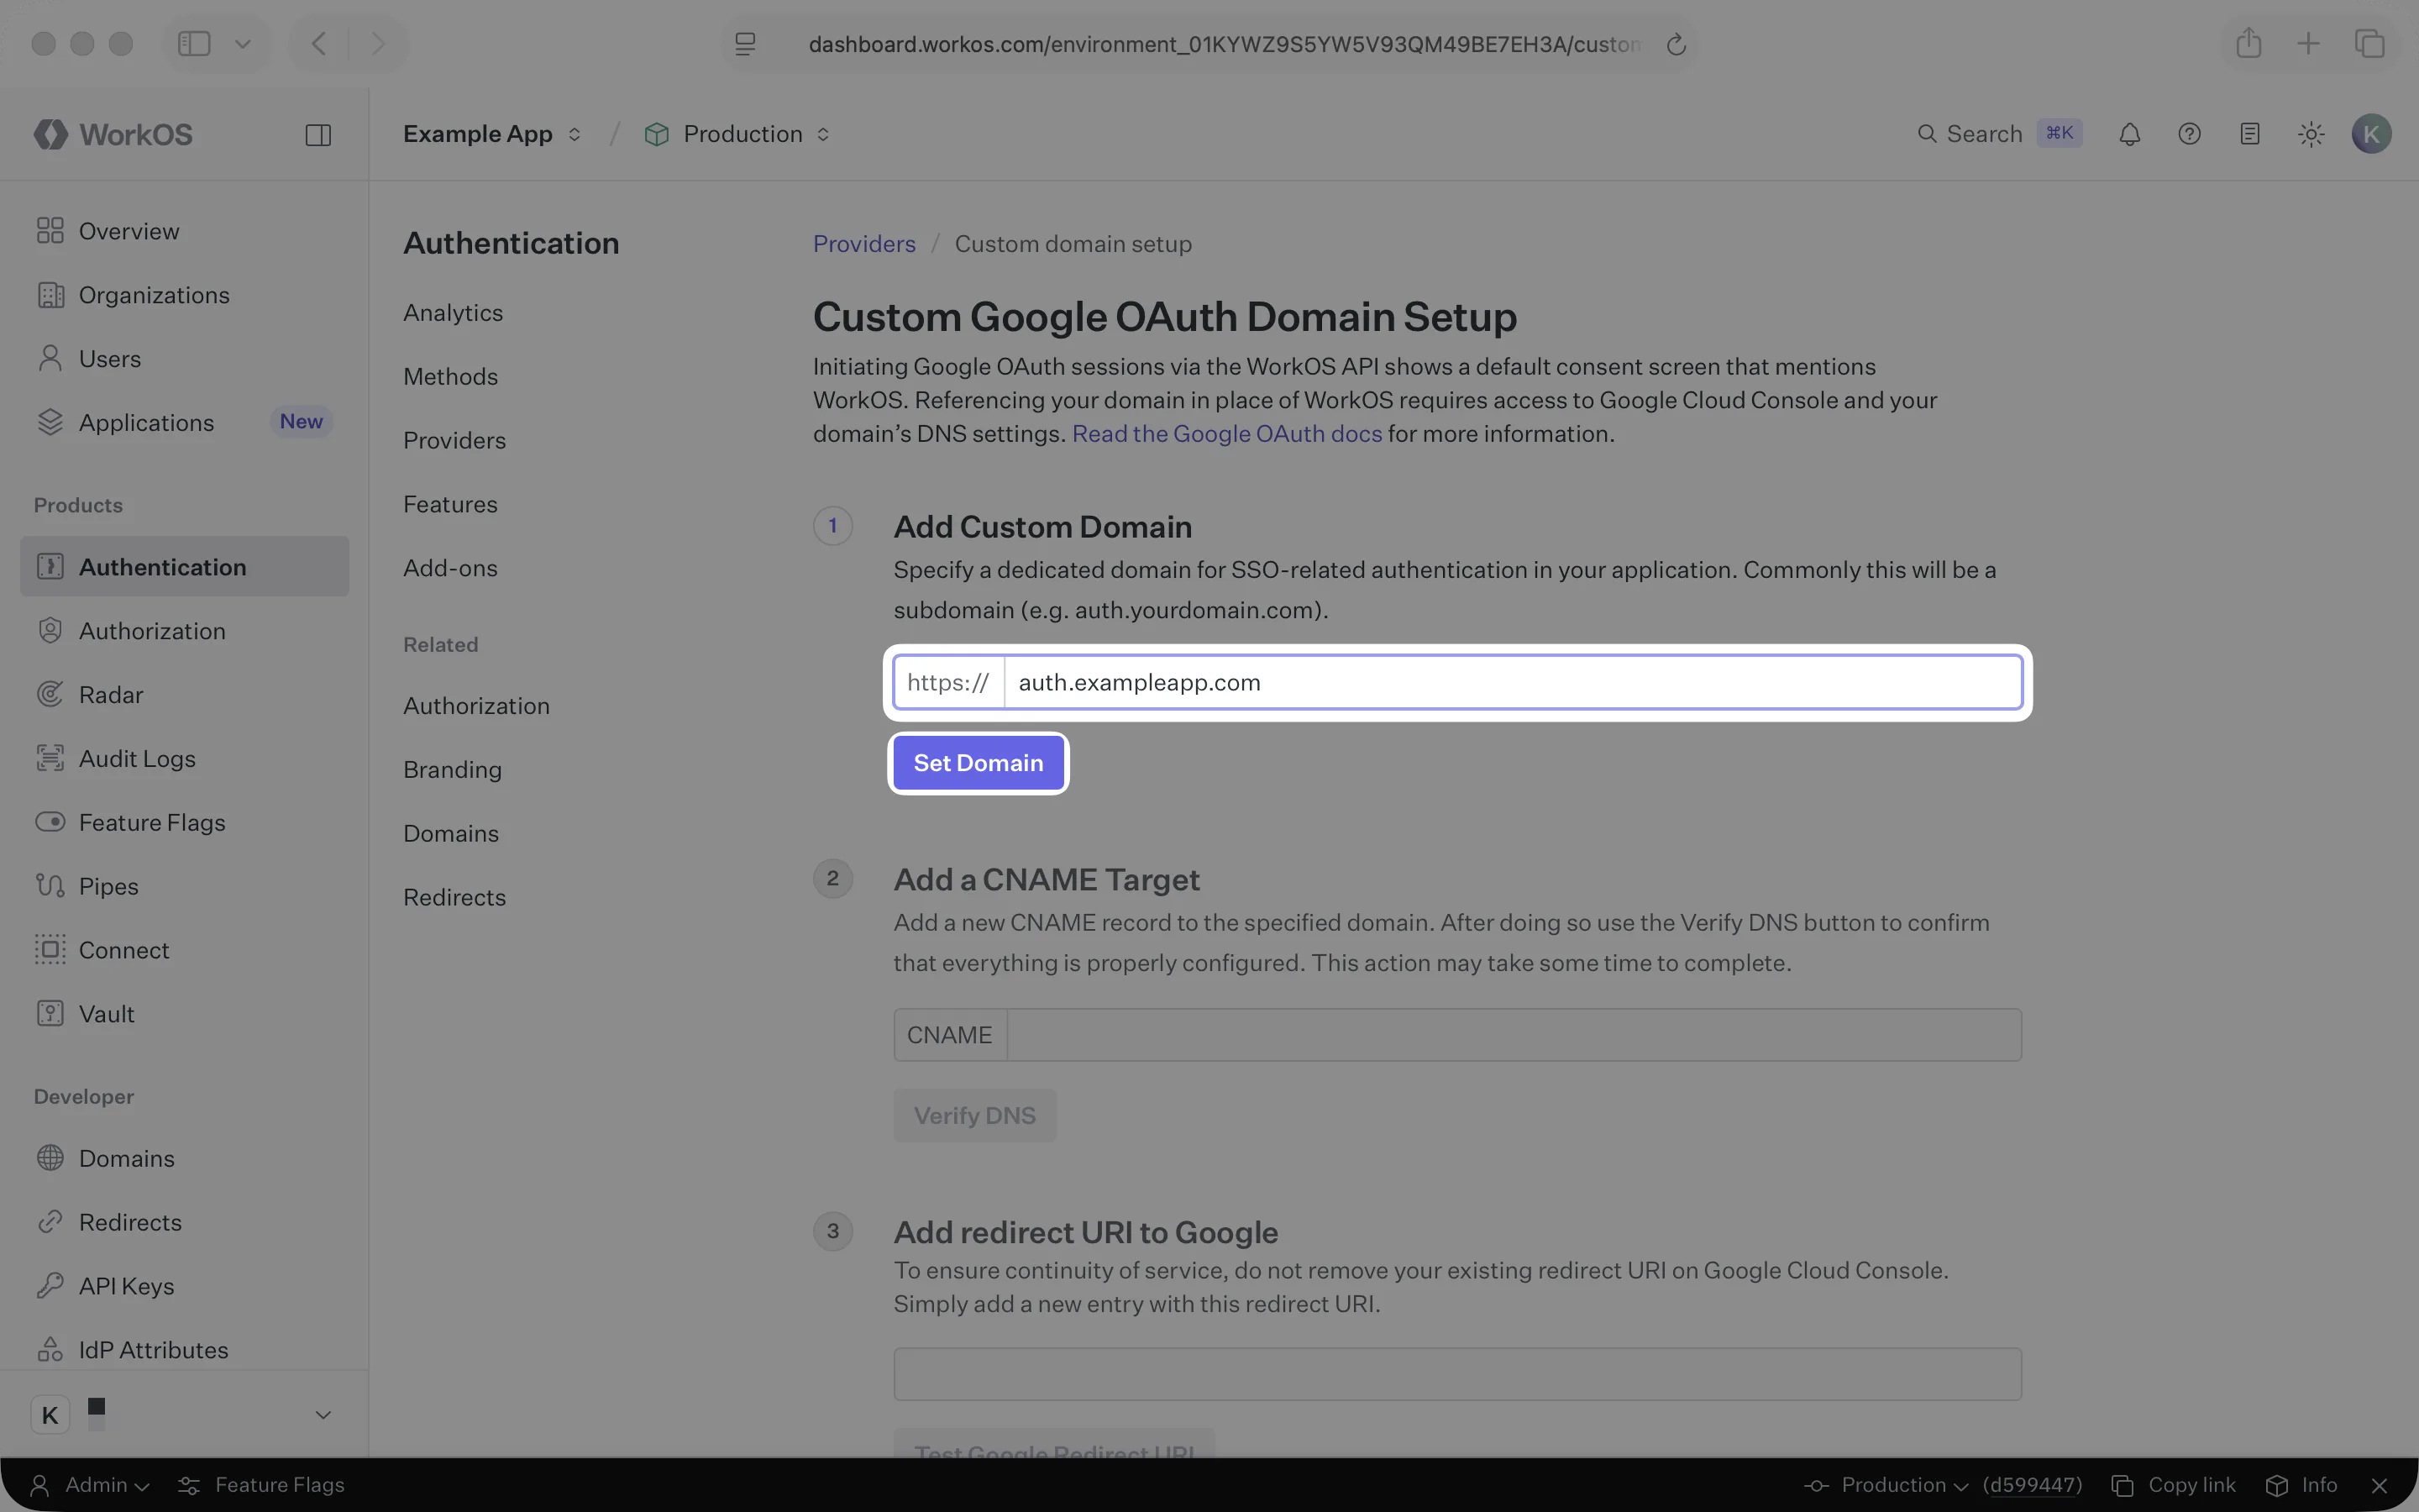This screenshot has width=2419, height=1512.
Task: Open Organizations in the sidebar
Action: click(x=185, y=295)
